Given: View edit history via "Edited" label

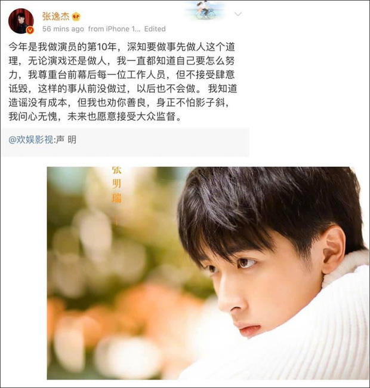Looking at the screenshot, I should click(155, 29).
